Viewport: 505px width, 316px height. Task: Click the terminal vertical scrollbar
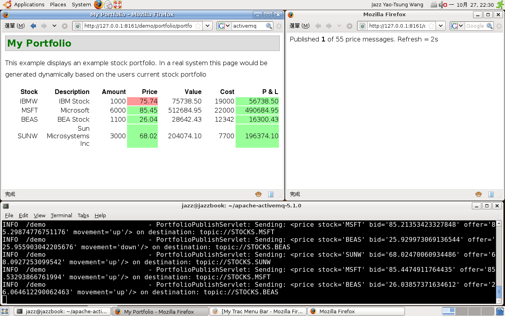click(x=499, y=262)
